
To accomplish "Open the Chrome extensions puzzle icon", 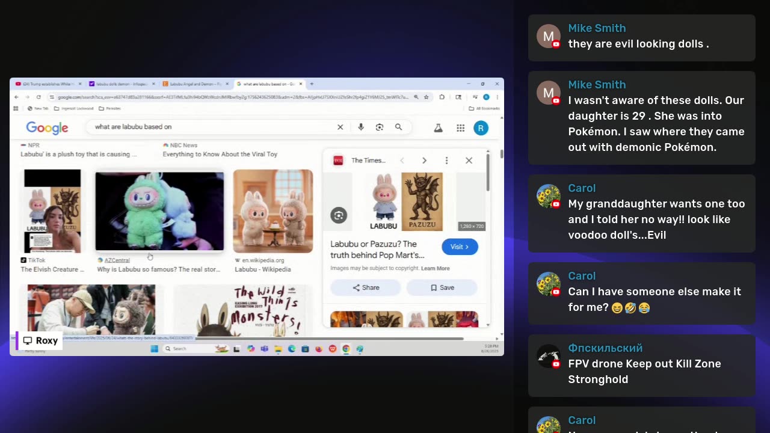I will [x=442, y=97].
